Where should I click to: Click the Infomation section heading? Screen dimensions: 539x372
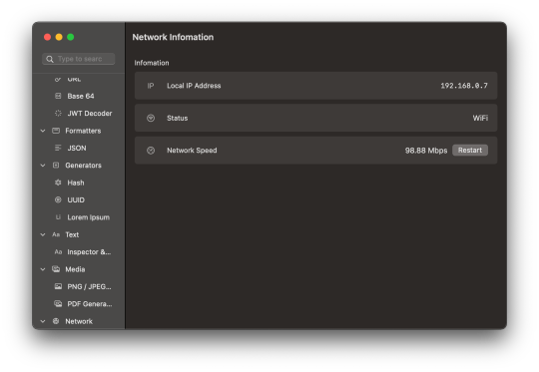(x=152, y=63)
